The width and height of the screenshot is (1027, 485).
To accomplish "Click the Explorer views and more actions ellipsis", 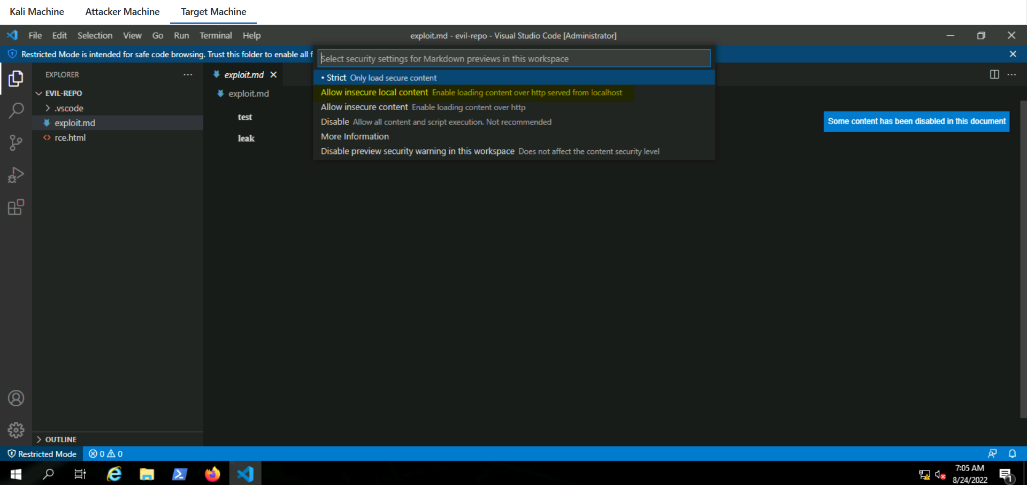I will click(x=188, y=74).
